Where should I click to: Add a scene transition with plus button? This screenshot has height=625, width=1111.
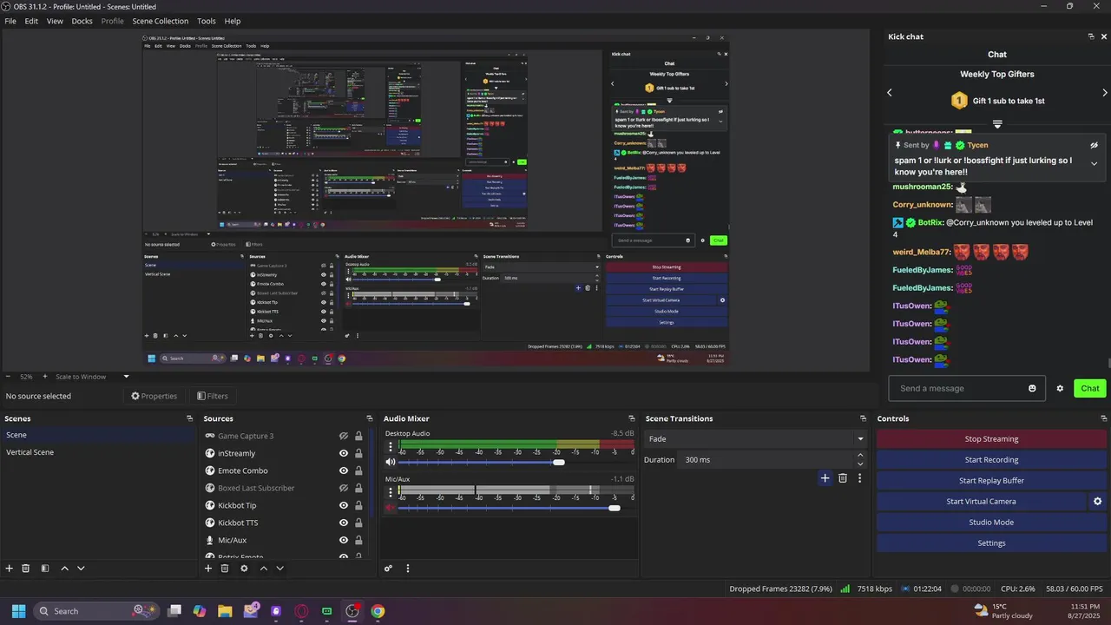pyautogui.click(x=825, y=478)
